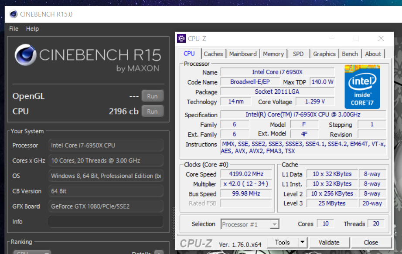Click the "Intel Core i7 6950X" name value
Screen dimensions: 402x254
pyautogui.click(x=277, y=72)
